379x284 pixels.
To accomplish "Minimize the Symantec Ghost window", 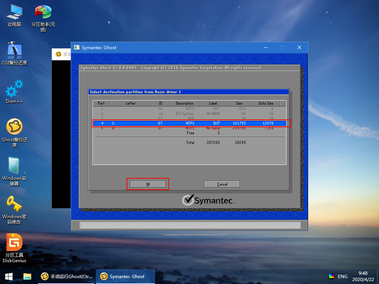I will [x=266, y=48].
